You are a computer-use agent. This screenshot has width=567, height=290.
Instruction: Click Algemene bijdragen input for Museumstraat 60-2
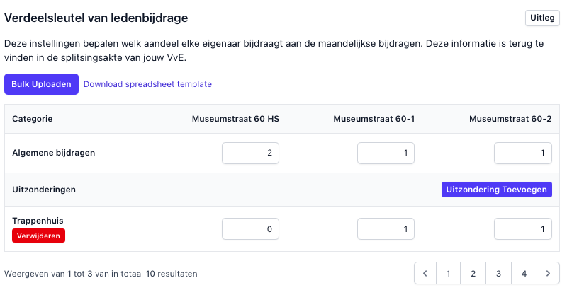(x=522, y=153)
